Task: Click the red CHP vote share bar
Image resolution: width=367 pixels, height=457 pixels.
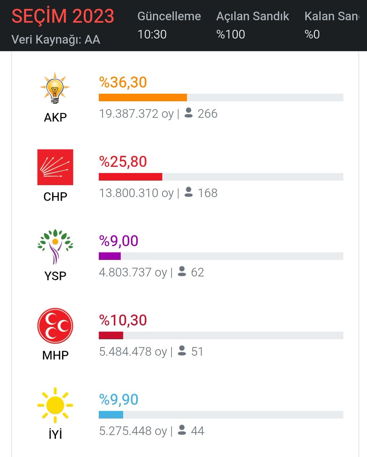Action: tap(130, 177)
